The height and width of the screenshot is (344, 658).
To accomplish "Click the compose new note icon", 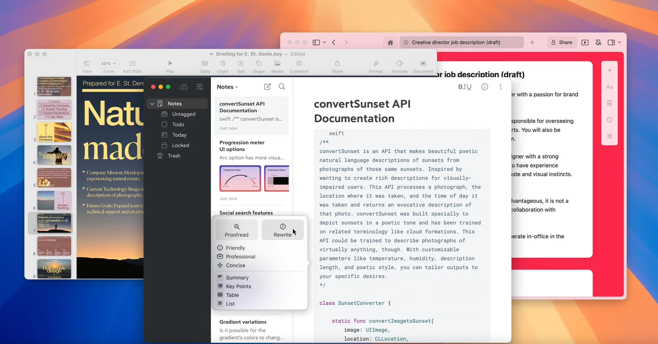I will coord(267,87).
